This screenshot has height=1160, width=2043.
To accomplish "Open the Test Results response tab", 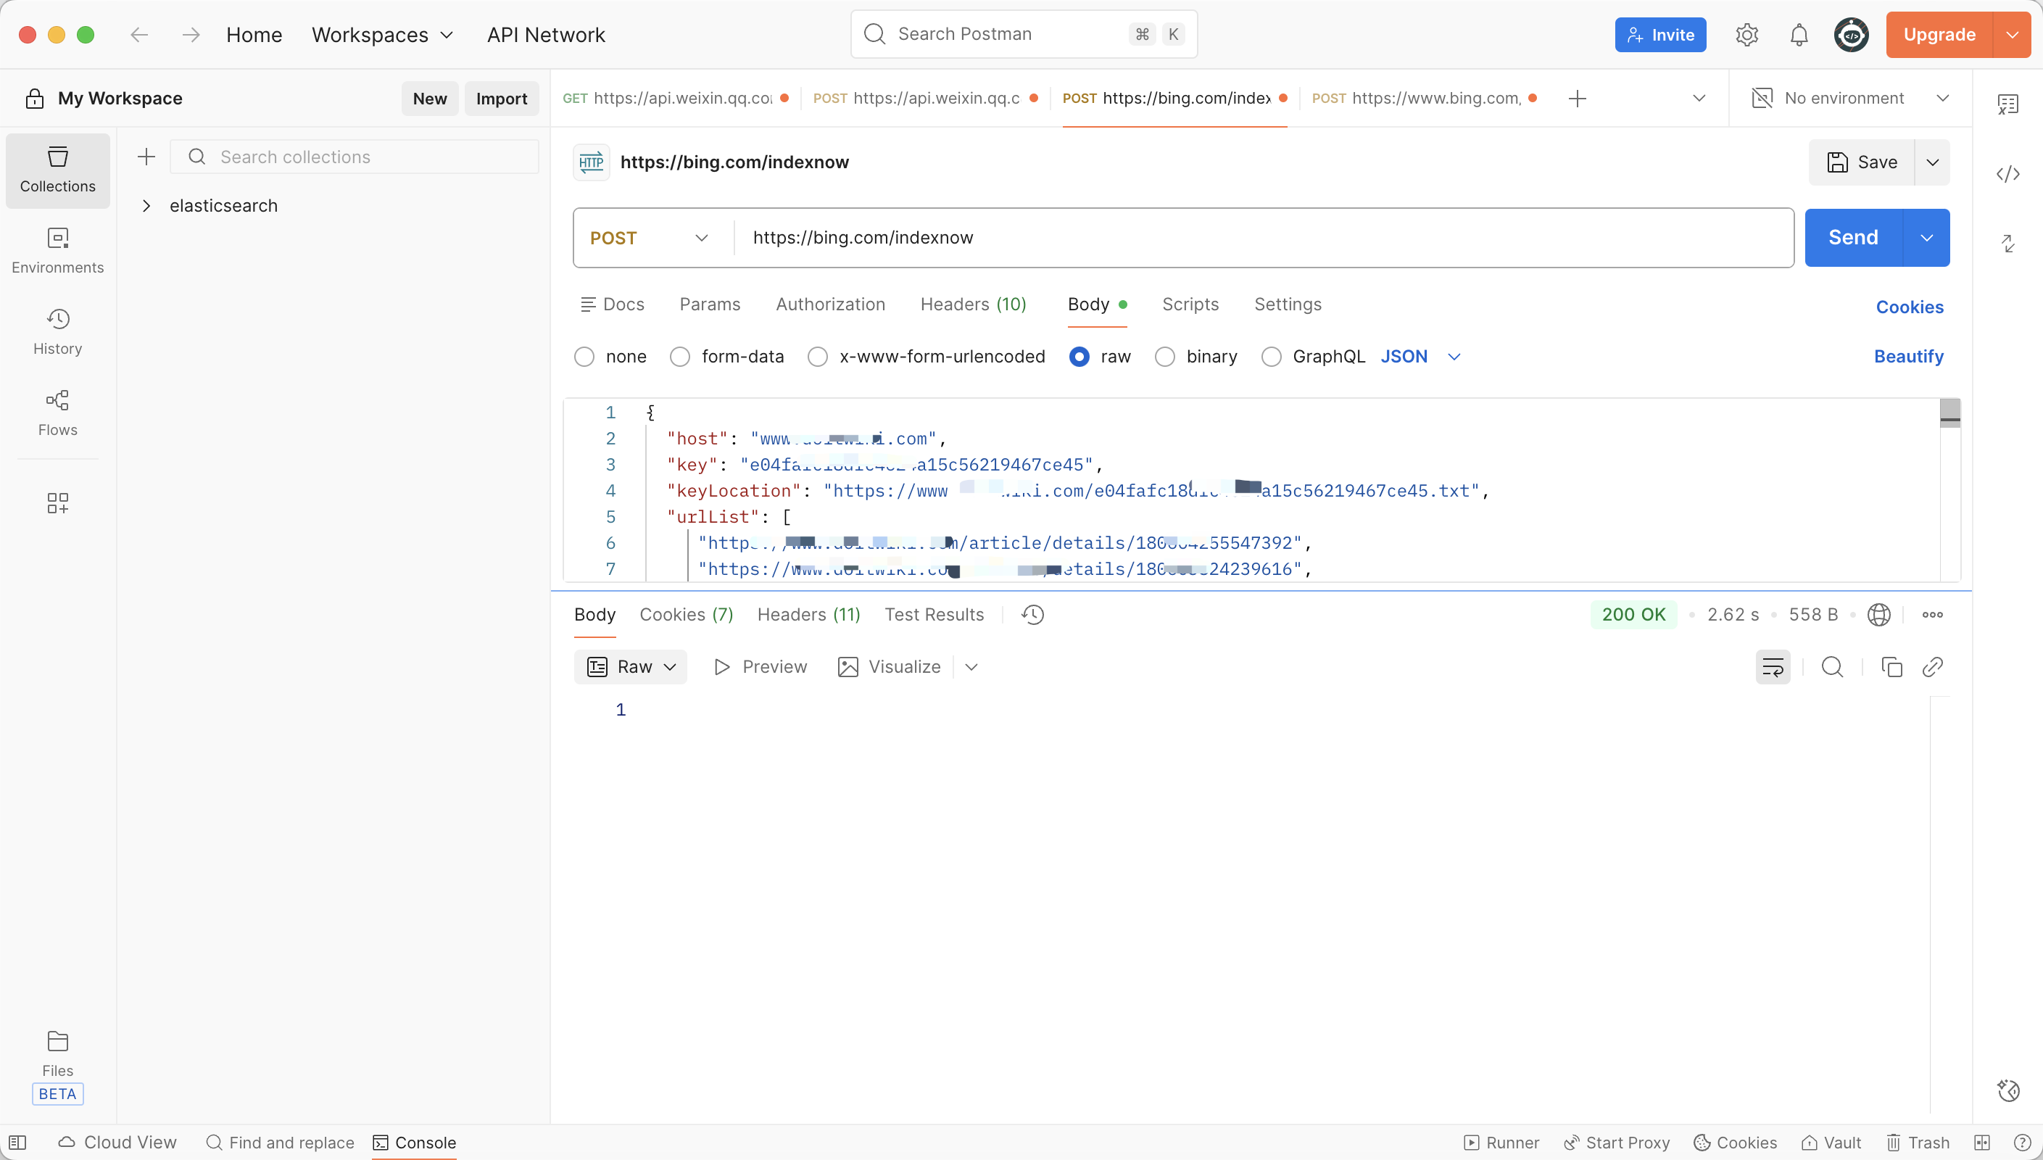I will pos(934,614).
